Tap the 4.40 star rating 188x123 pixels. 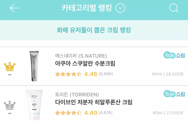pyautogui.click(x=76, y=113)
